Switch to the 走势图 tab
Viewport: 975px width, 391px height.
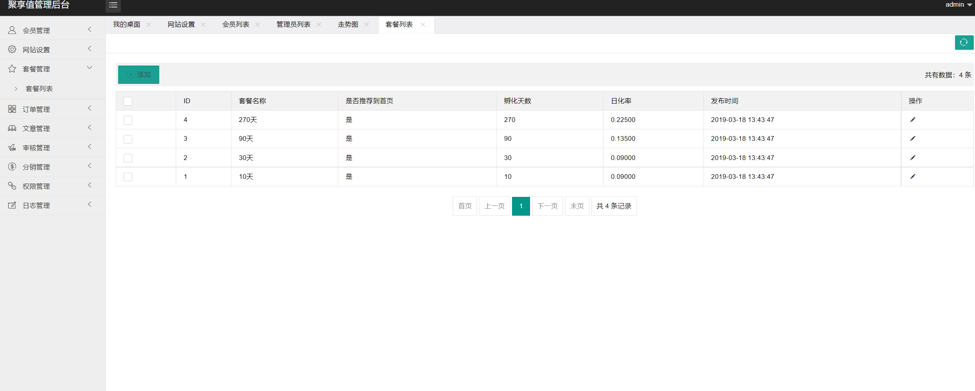click(348, 24)
